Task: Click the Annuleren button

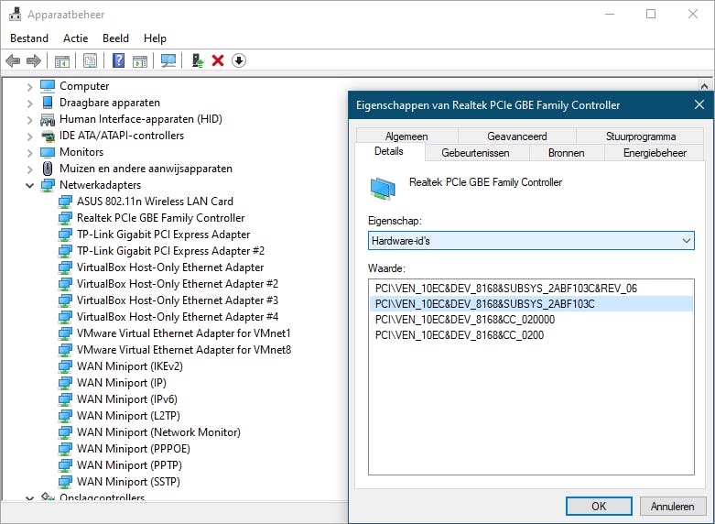Action: (x=673, y=506)
